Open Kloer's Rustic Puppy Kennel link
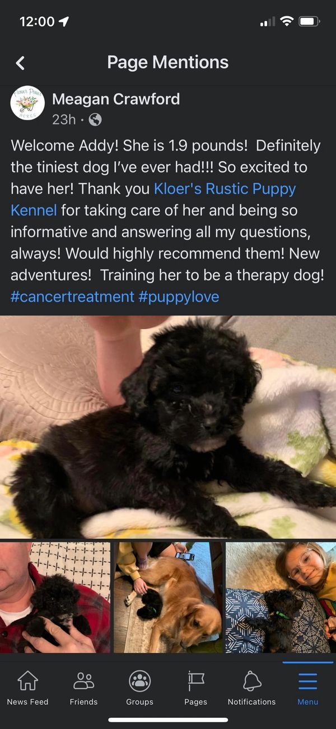336x729 pixels. 153,199
